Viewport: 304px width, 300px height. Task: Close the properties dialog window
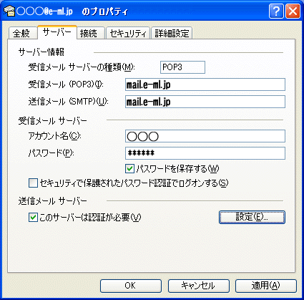tap(293, 11)
